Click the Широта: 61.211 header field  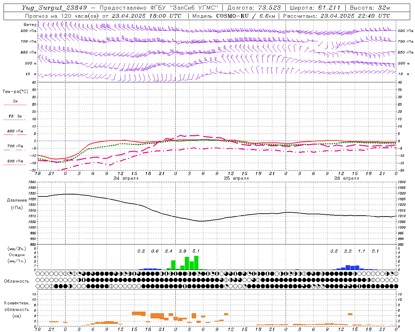click(x=315, y=8)
